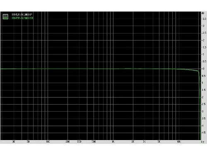Click the 100 frequency label on the horizontal axis
This screenshot has width=207, height=155.
(48, 142)
